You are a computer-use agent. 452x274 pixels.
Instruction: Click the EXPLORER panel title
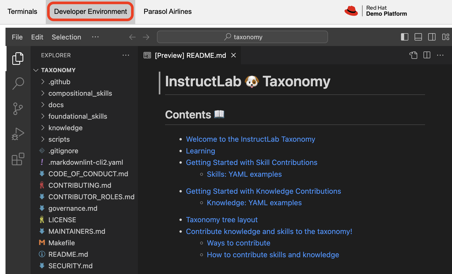(x=56, y=55)
